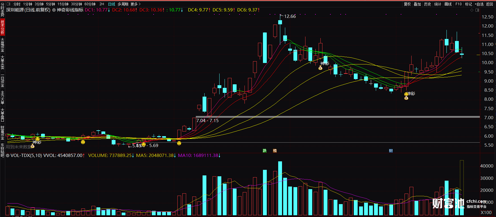The image size is (496, 217).
Task: Click the 12.50 price axis label
Action: click(x=487, y=17)
